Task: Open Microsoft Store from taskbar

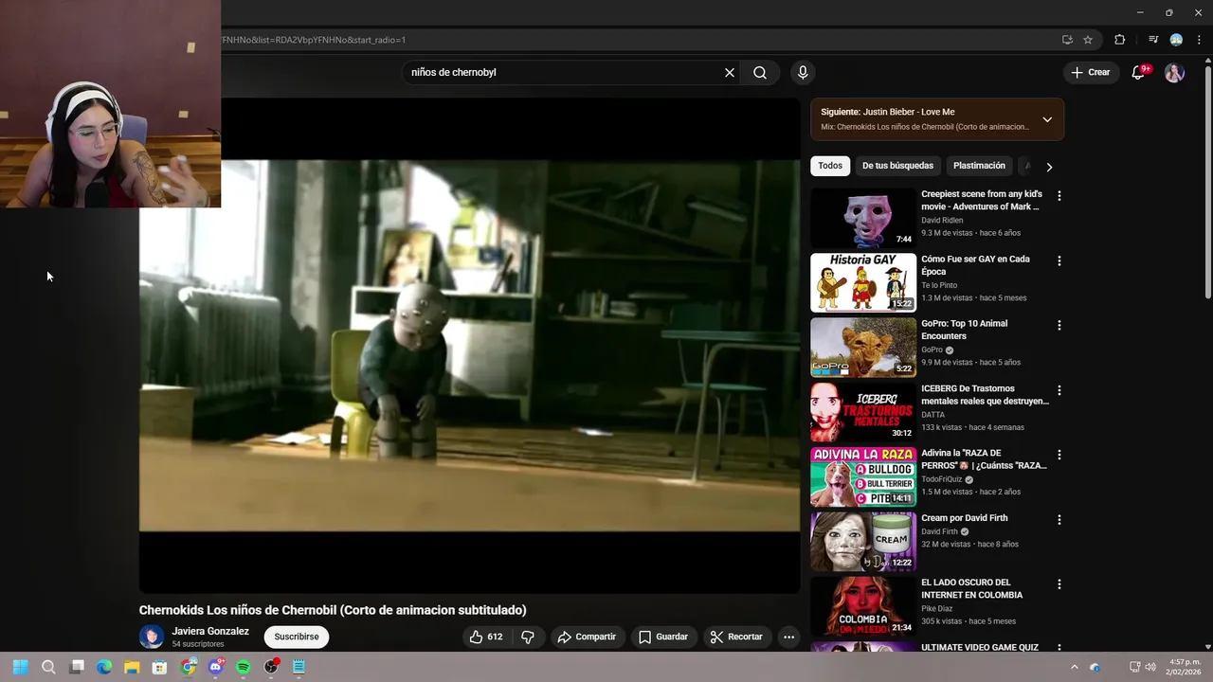Action: [159, 667]
